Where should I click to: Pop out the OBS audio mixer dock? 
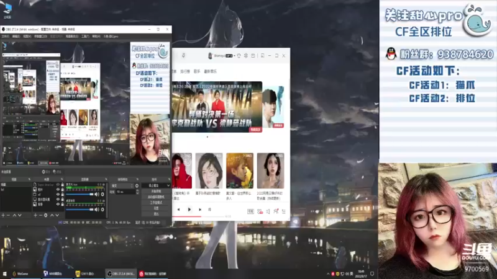[106, 179]
